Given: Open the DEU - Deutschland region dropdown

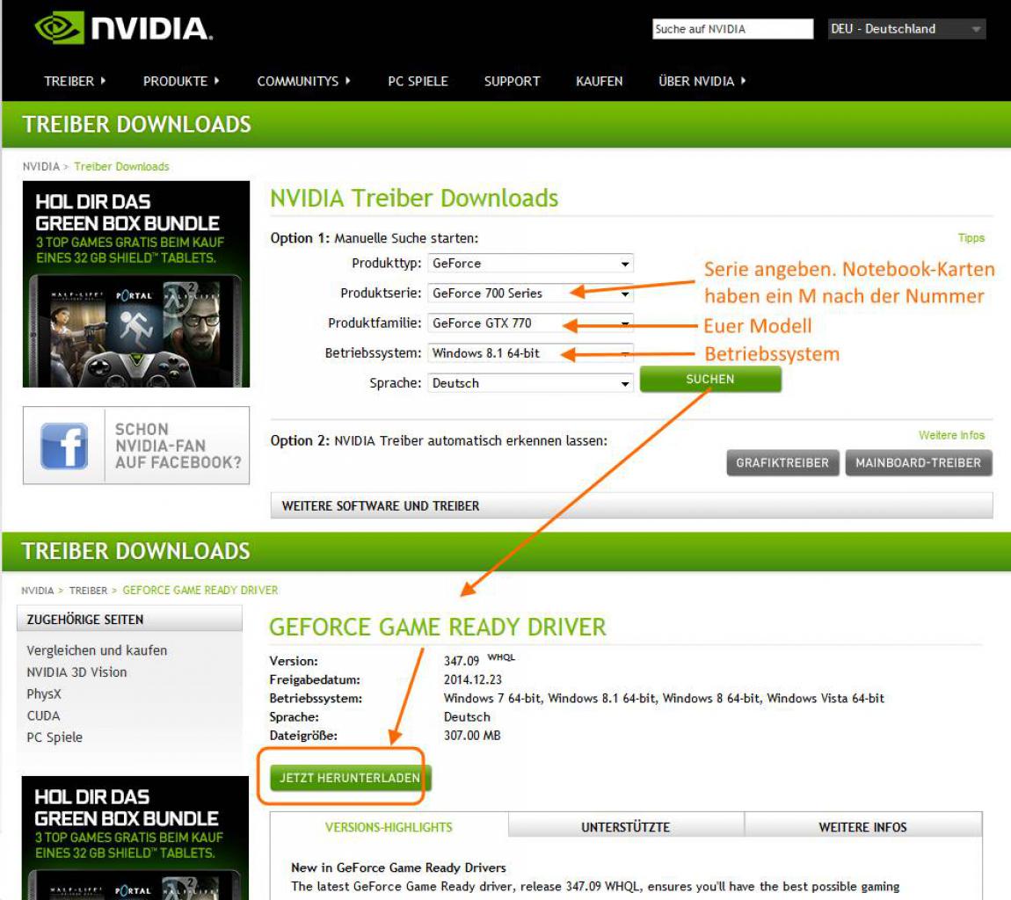Looking at the screenshot, I should (906, 29).
